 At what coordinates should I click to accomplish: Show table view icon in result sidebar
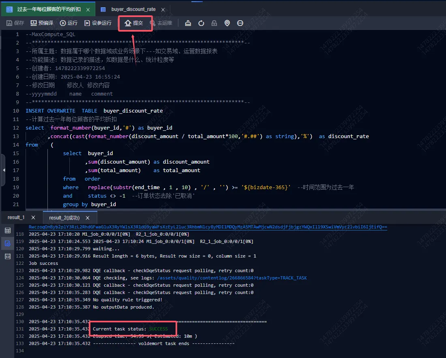pyautogui.click(x=7, y=230)
